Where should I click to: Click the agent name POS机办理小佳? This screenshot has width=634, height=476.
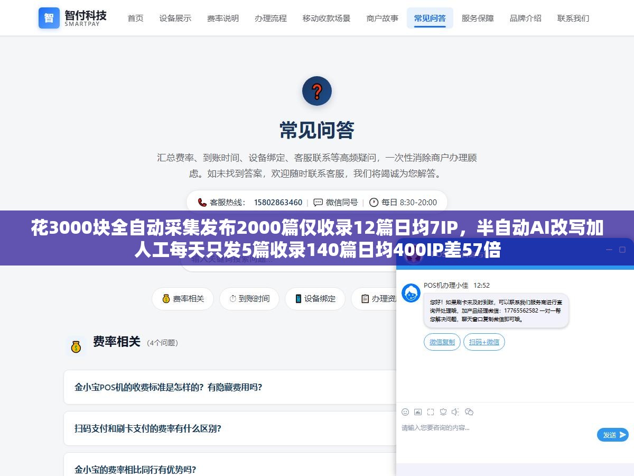coord(446,285)
